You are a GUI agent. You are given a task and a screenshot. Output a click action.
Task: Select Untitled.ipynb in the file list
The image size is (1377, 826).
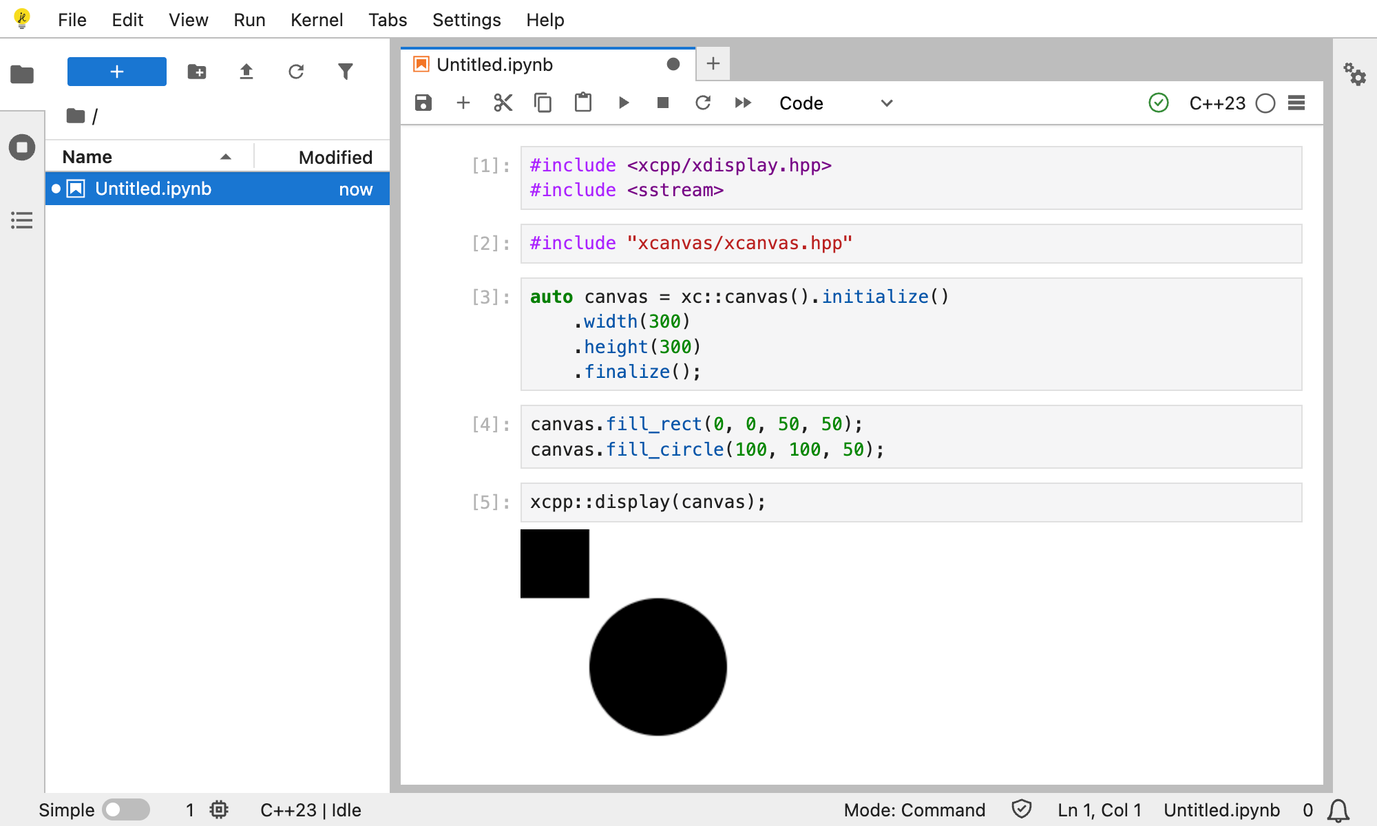click(x=218, y=189)
